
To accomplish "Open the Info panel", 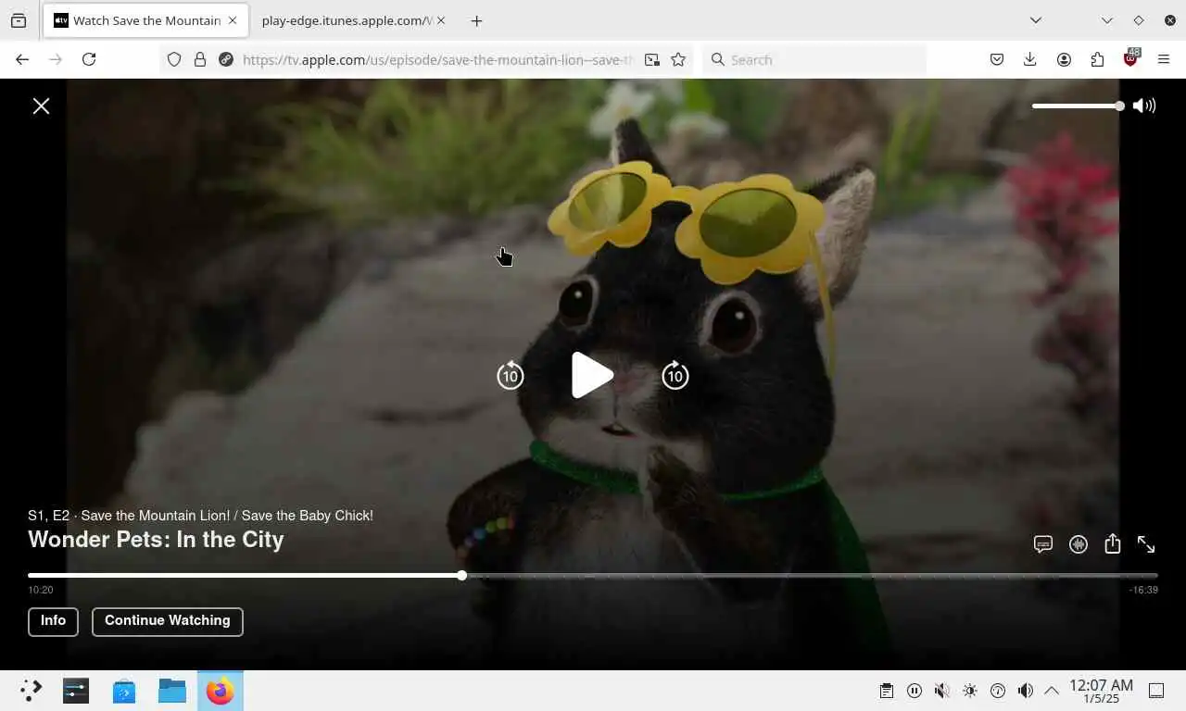I will (x=53, y=621).
